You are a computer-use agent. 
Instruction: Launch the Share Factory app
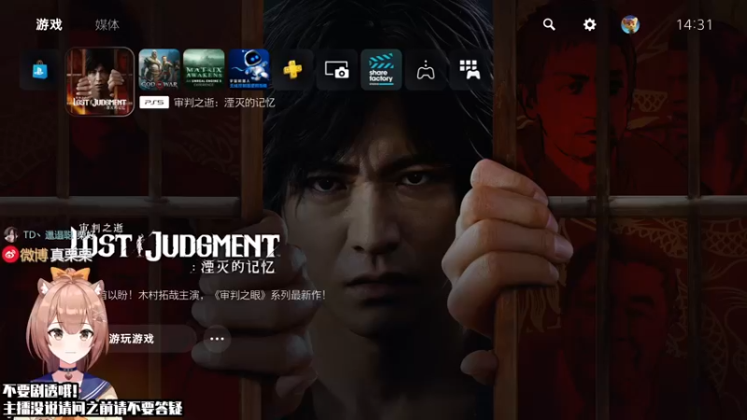(381, 70)
